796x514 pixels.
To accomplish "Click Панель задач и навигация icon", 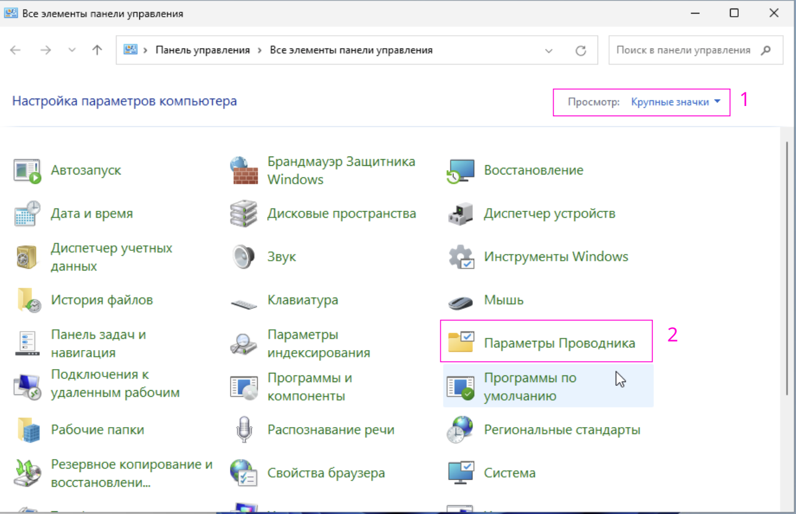I will 27,343.
